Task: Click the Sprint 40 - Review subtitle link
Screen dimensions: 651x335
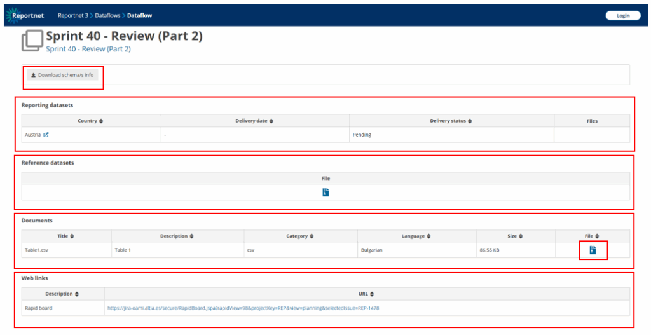Action: [88, 49]
